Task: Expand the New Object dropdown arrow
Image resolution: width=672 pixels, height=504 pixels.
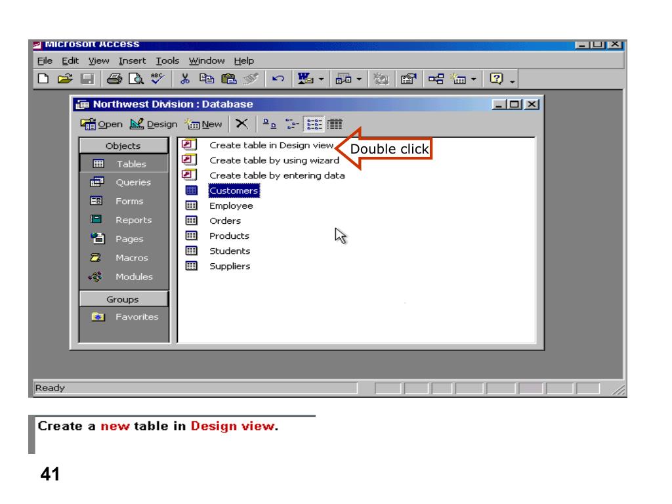Action: point(473,79)
